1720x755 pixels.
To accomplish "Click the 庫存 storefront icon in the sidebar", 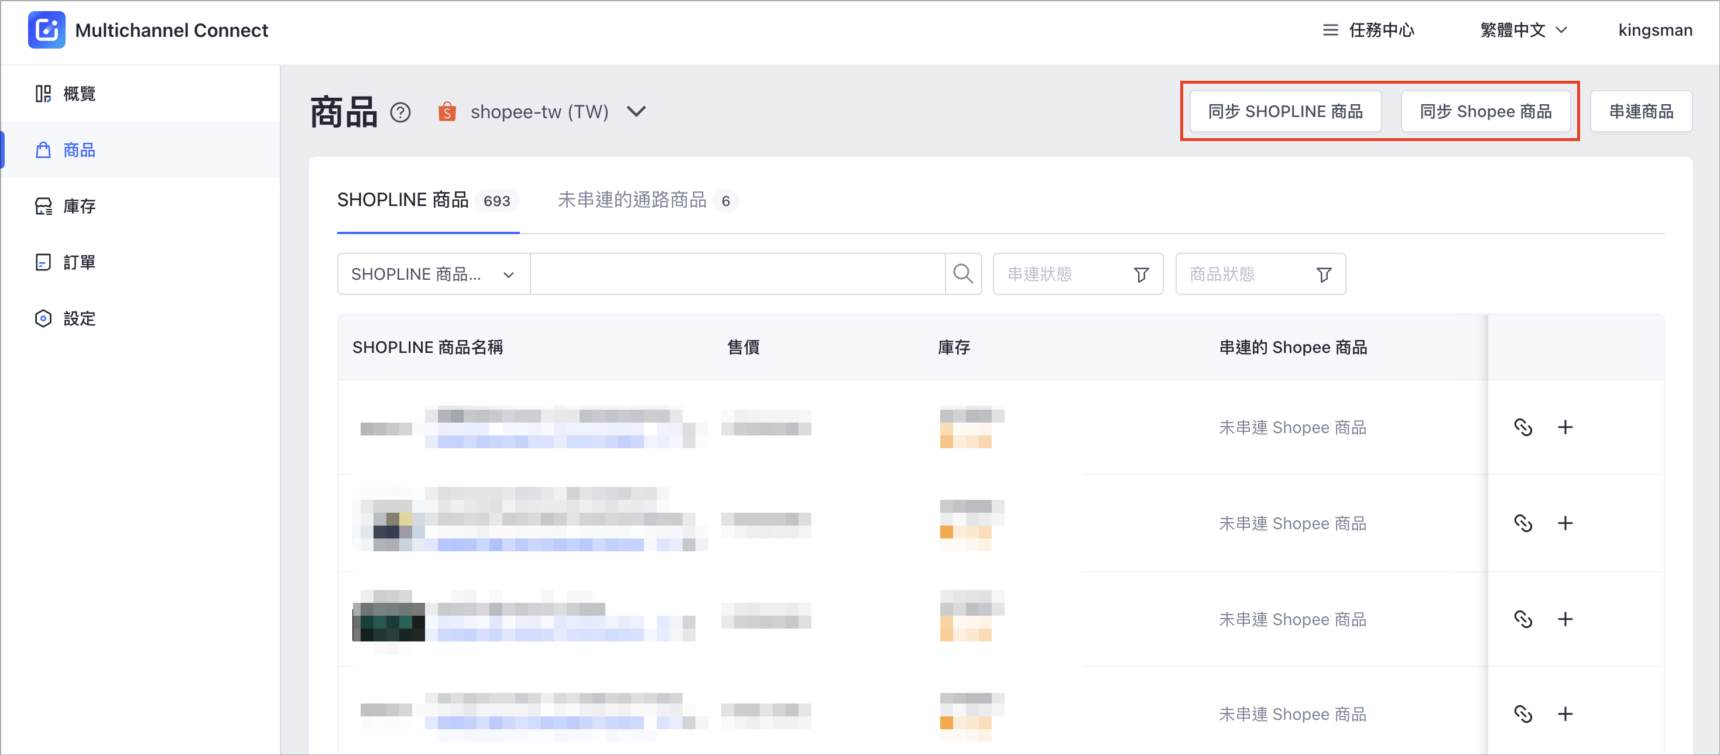I will coord(43,206).
